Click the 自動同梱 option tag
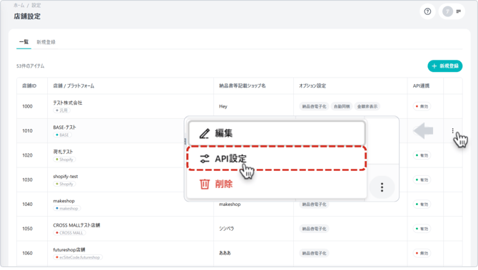The height and width of the screenshot is (270, 478). pos(342,106)
